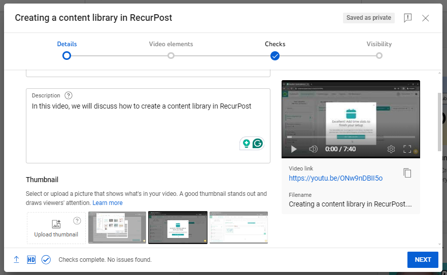The image size is (447, 275).
Task: Select the third auto-generated thumbnail
Action: pyautogui.click(x=238, y=227)
